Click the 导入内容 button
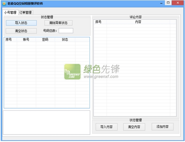Screen dimensions: 185x142 107,127
